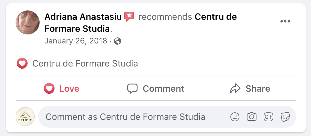311x136 pixels.
Task: View who reacted beside the heart summary
Action: tap(85, 64)
